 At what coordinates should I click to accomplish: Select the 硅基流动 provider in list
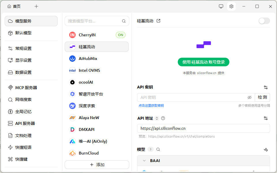click(97, 47)
